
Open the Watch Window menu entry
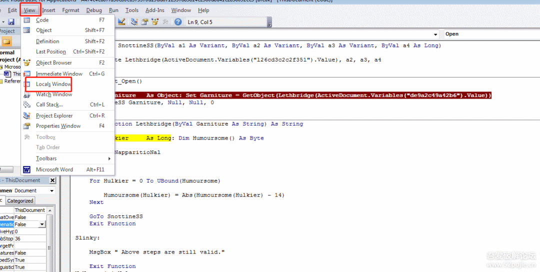pos(68,94)
